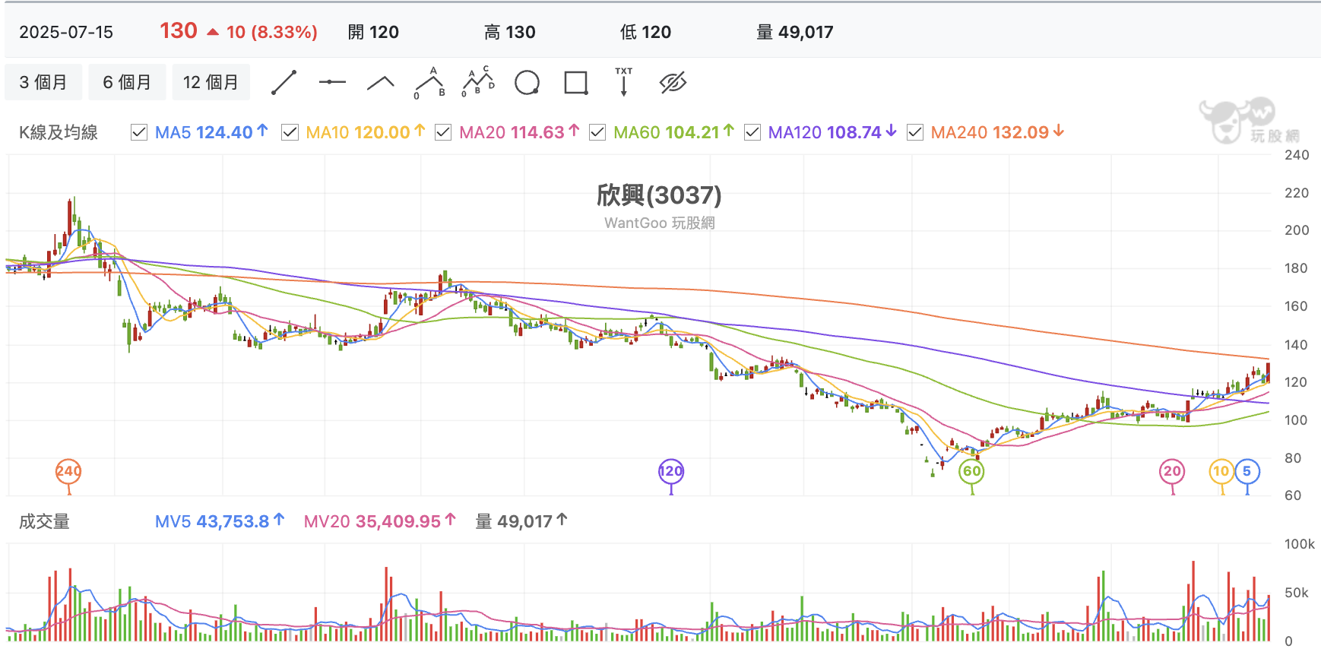Click the pink 20 marker on chart
Image resolution: width=1321 pixels, height=652 pixels.
[1173, 471]
